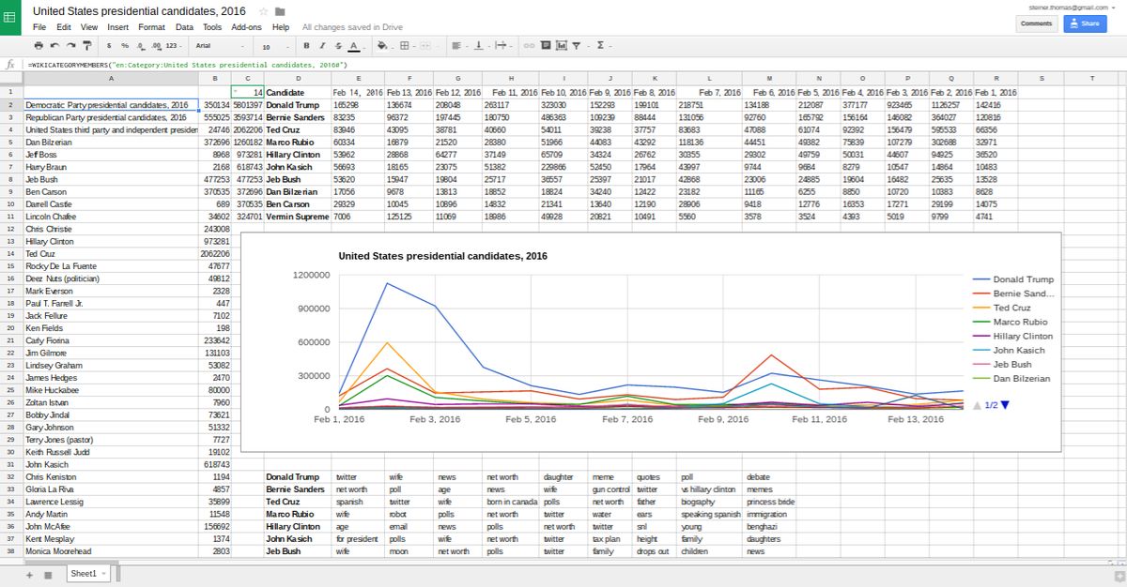Viewport: 1127px width, 587px height.
Task: Toggle strikethrough formatting
Action: pos(336,46)
